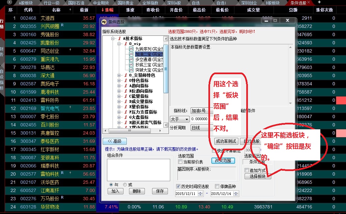Screen dimensions: 346x214
Task: Click the indicator tree vertical scrollbar
Action: click(166, 69)
